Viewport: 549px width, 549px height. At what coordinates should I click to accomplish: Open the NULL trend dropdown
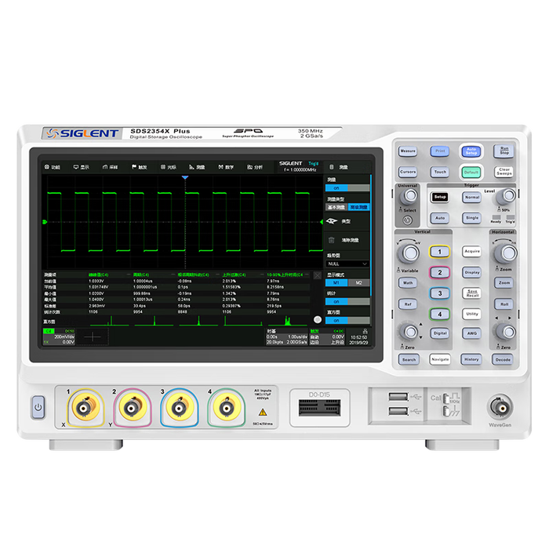pyautogui.click(x=347, y=264)
